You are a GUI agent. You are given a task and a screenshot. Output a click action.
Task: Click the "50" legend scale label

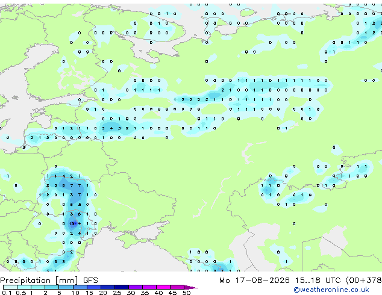(186, 293)
